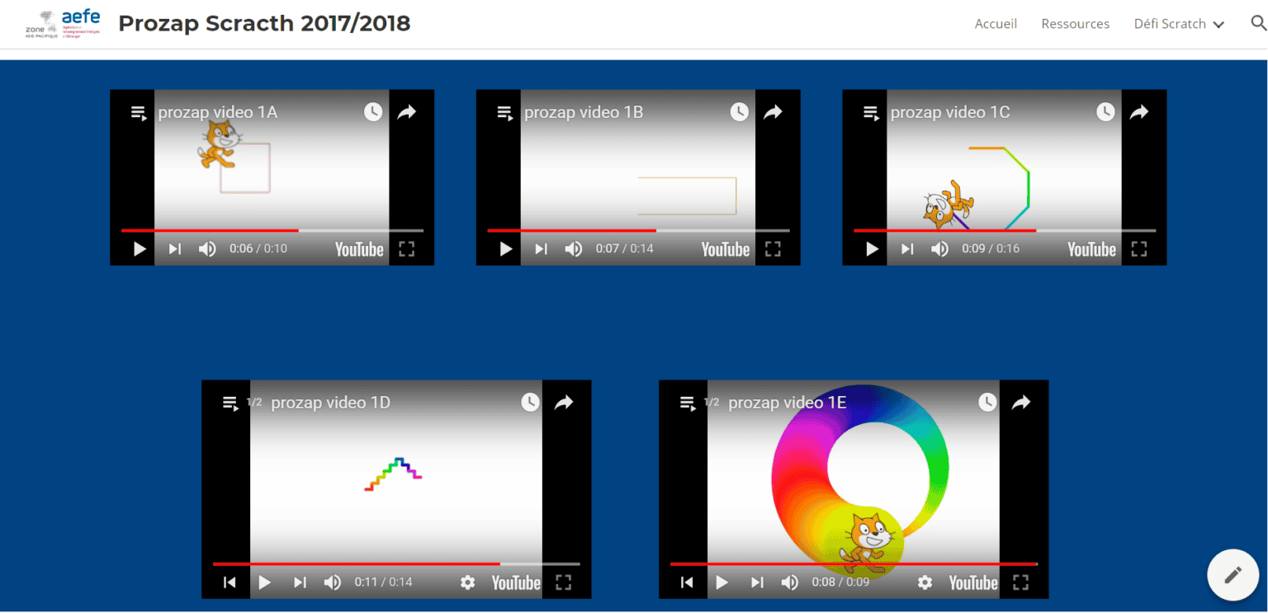Viewport: 1268px width, 613px height.
Task: Toggle sound on prozap video 1D
Action: click(333, 582)
